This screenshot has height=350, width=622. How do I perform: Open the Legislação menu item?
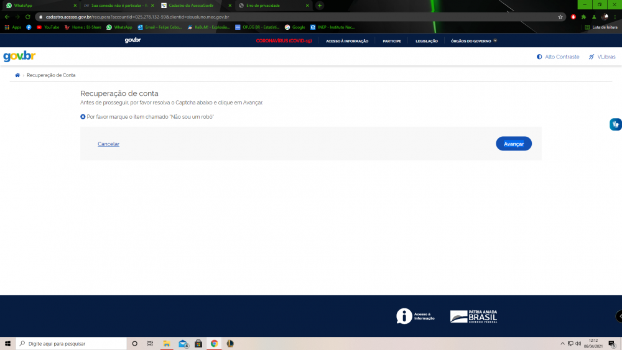tap(427, 41)
